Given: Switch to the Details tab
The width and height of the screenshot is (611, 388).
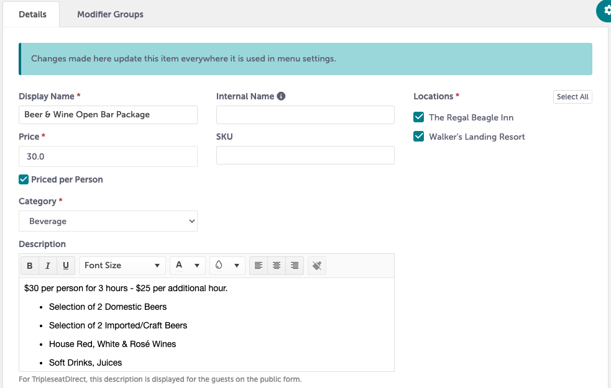Looking at the screenshot, I should 32,14.
